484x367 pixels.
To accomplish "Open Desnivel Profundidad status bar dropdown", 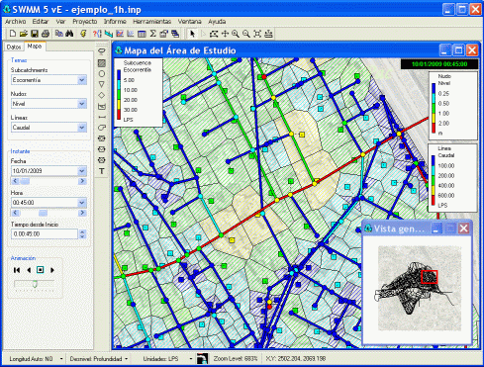I will coord(127,359).
